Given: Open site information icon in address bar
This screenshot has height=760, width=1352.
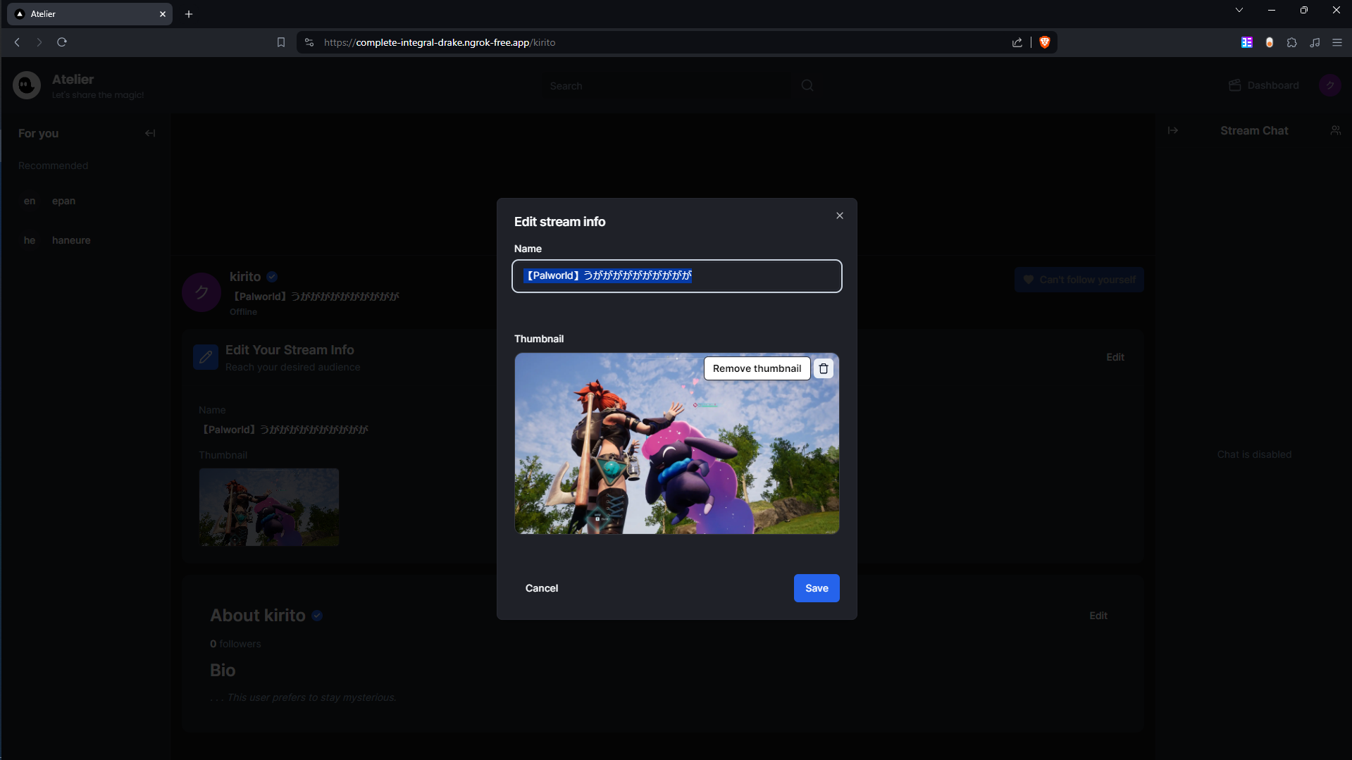Looking at the screenshot, I should (x=309, y=42).
